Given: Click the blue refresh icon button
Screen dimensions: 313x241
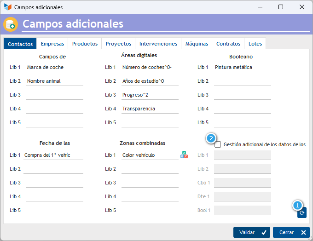Looking at the screenshot, I should coord(301,213).
